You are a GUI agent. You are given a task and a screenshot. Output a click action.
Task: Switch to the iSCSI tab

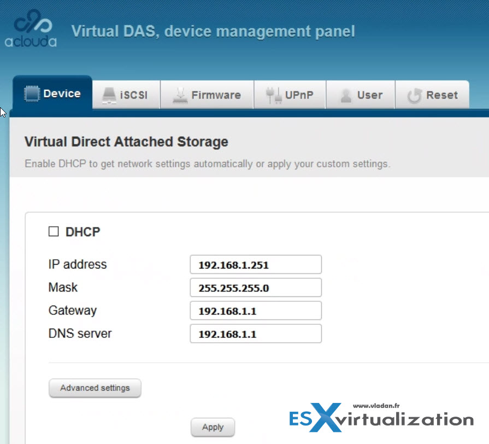126,95
